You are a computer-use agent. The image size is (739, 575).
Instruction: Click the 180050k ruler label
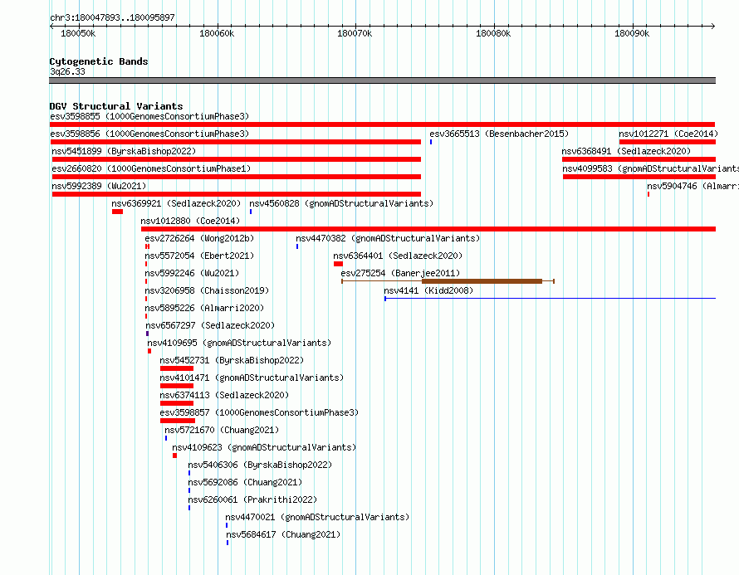(78, 33)
